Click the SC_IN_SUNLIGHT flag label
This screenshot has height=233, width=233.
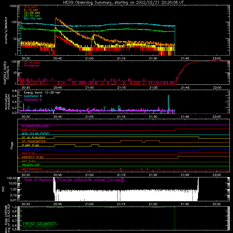pos(33,137)
